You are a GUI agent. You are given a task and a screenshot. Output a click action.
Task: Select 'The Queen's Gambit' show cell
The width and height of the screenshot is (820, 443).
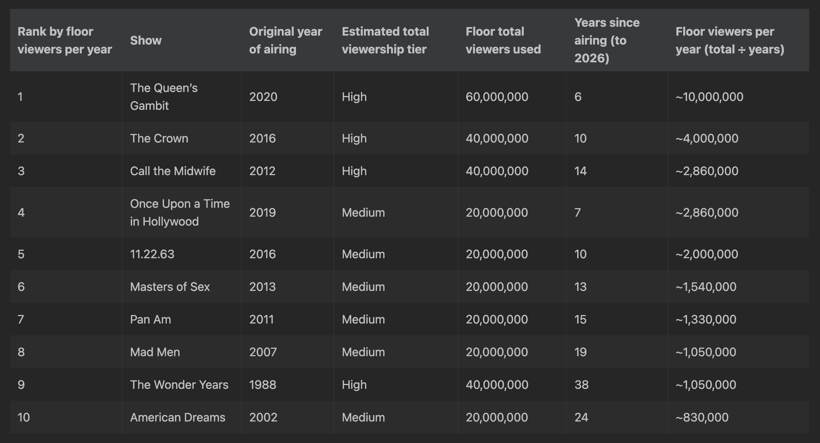pyautogui.click(x=164, y=97)
